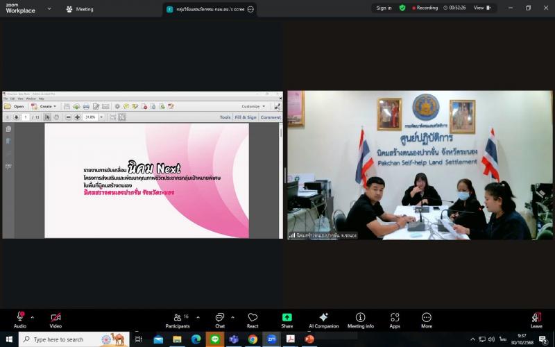Open Create dropdown in shared Acrobat window
Image resolution: width=555 pixels, height=347 pixels.
click(44, 106)
